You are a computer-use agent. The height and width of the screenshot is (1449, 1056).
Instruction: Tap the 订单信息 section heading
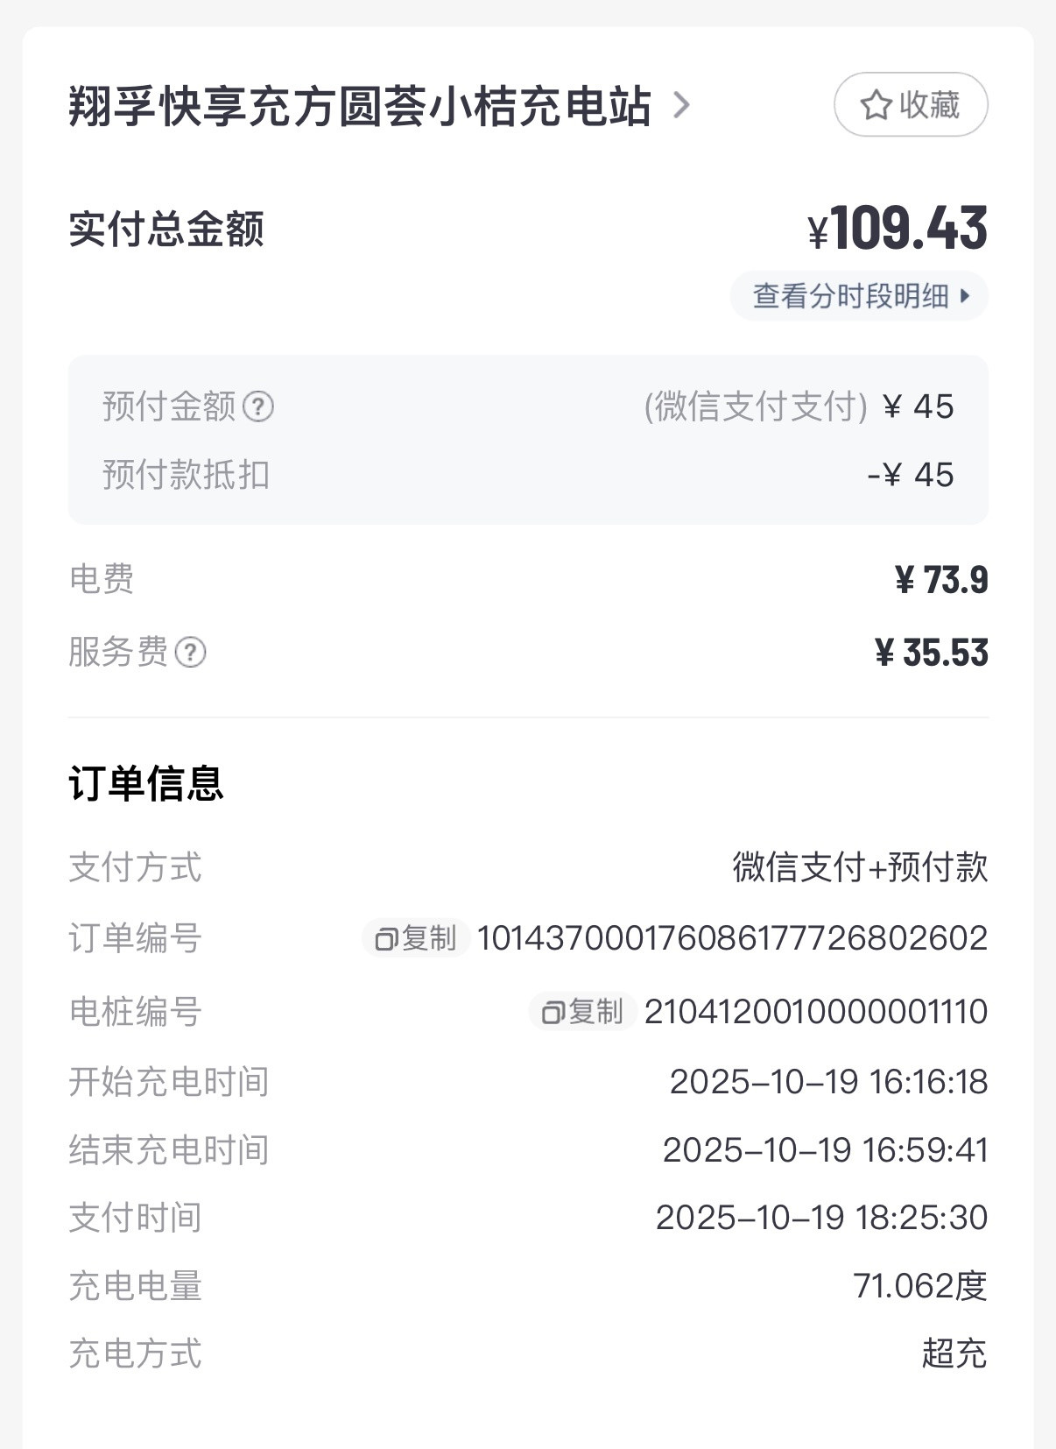point(146,783)
